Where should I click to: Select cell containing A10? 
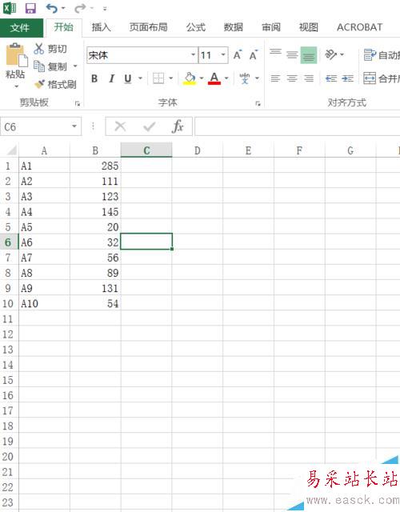(45, 304)
